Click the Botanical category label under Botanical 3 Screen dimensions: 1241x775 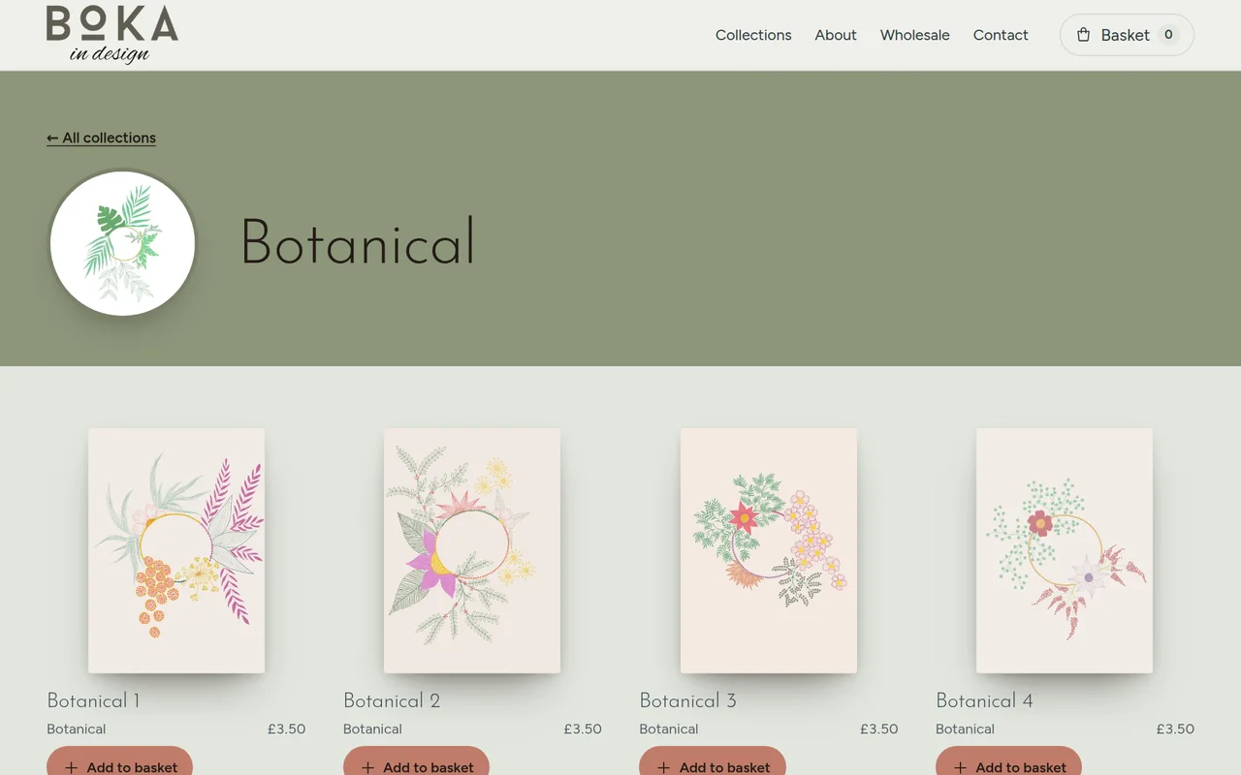tap(669, 728)
